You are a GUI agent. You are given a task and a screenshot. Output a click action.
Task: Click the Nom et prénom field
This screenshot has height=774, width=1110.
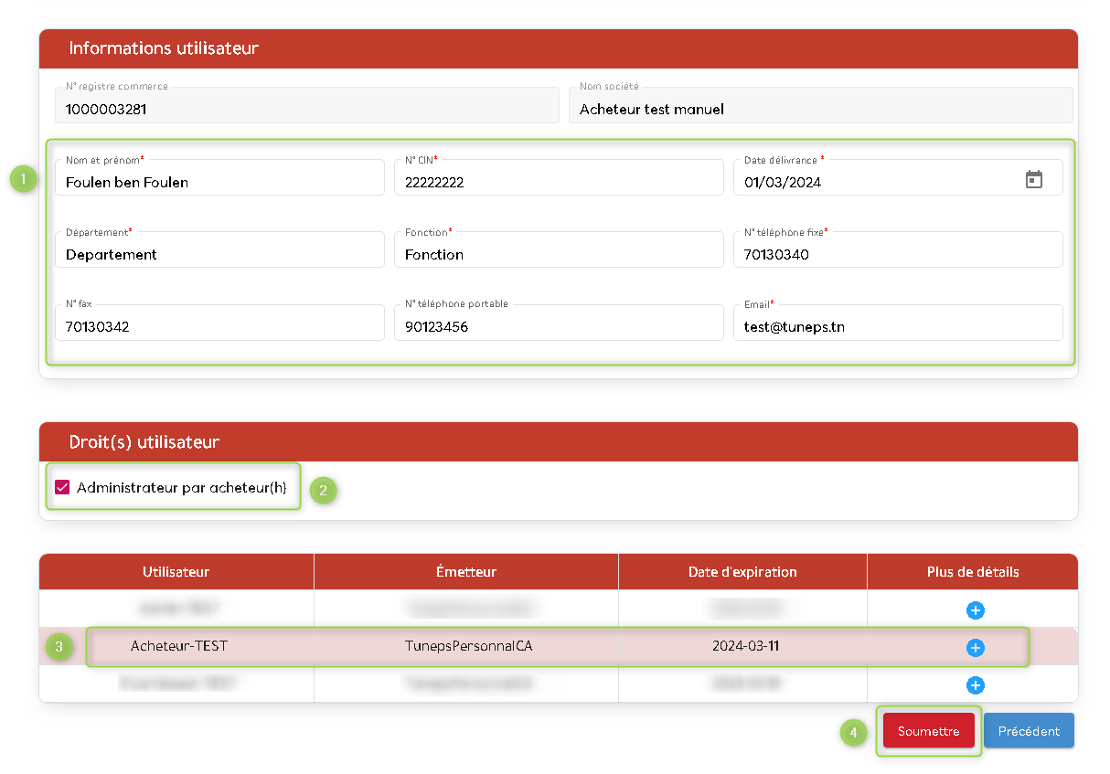point(219,181)
